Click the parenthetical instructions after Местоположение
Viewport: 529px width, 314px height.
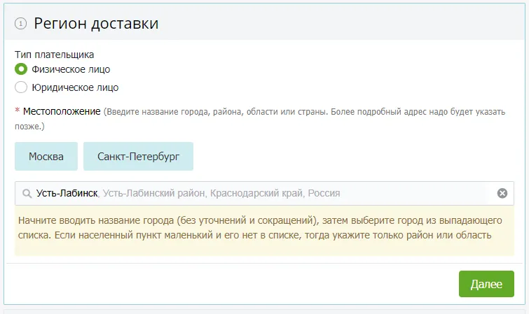point(301,112)
